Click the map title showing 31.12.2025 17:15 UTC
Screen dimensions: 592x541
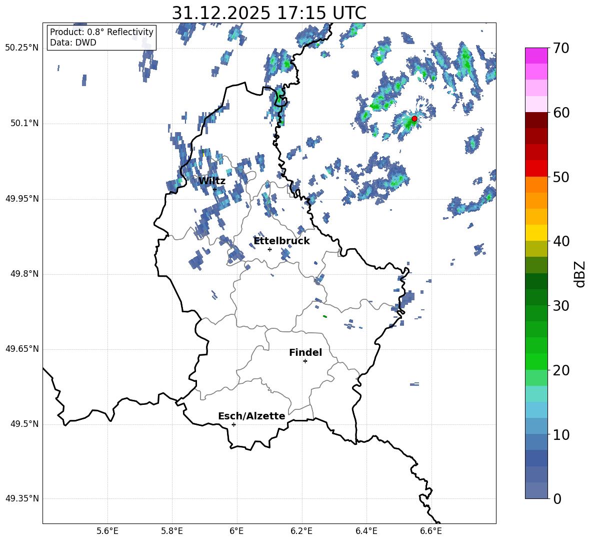click(x=269, y=13)
